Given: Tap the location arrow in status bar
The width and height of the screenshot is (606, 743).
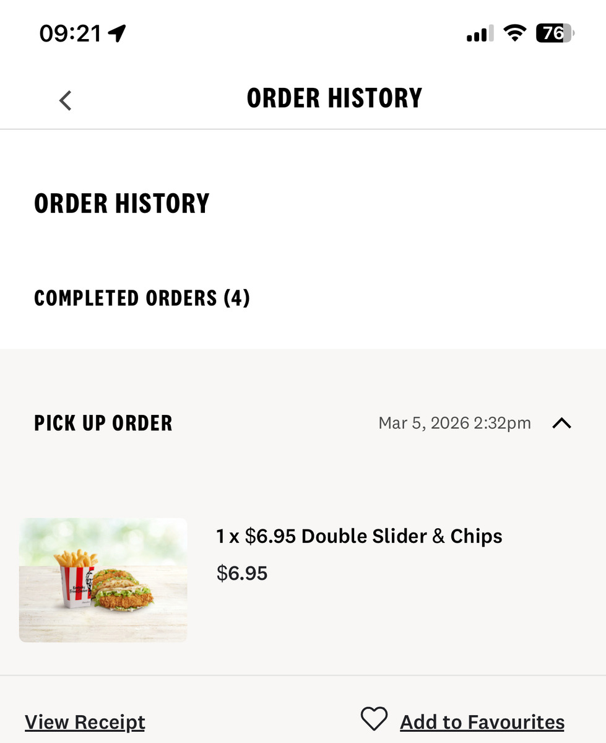Looking at the screenshot, I should (x=117, y=33).
